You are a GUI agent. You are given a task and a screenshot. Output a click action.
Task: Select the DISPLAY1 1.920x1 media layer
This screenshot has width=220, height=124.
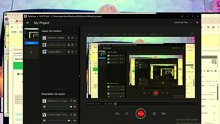(x=59, y=38)
